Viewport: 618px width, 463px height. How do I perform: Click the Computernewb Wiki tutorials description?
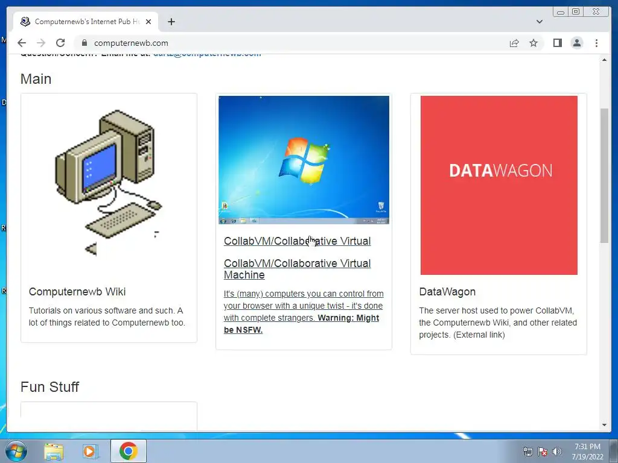(x=107, y=317)
